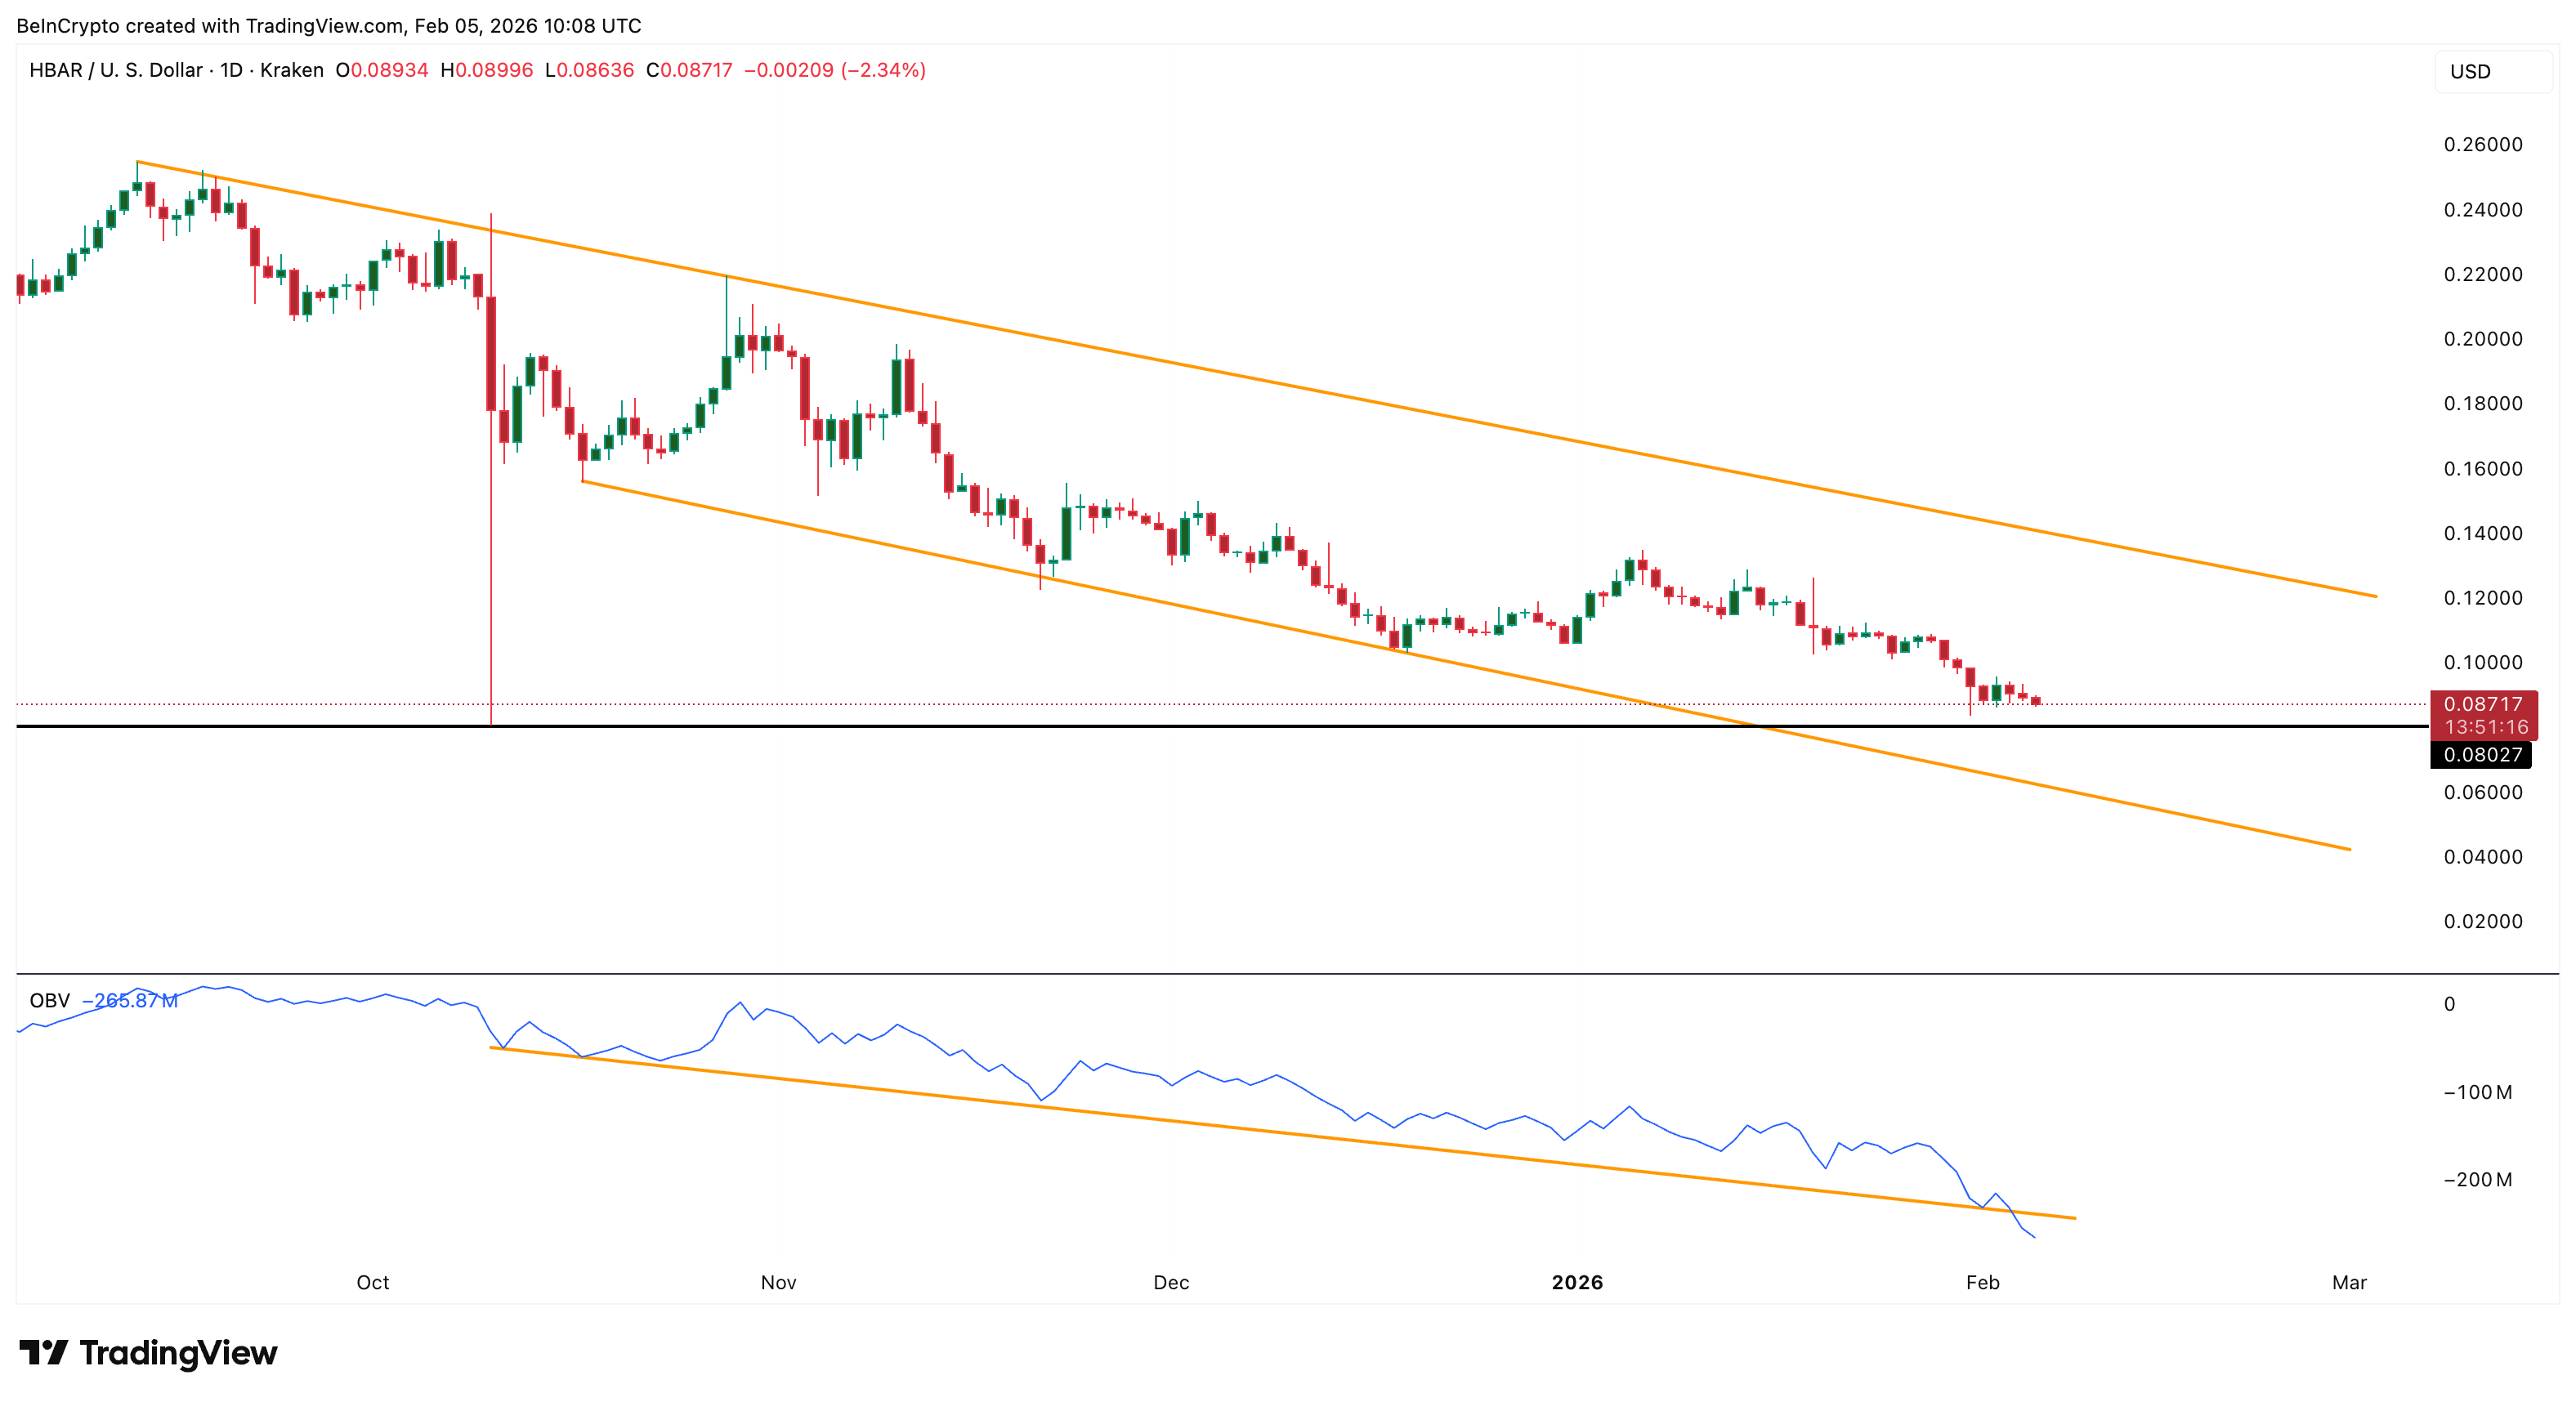Open the 1D timeframe selector in the title
The width and height of the screenshot is (2576, 1402).
230,70
